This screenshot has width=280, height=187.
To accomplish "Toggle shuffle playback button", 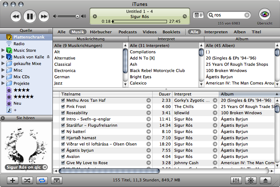I will pyautogui.click(x=27, y=180).
